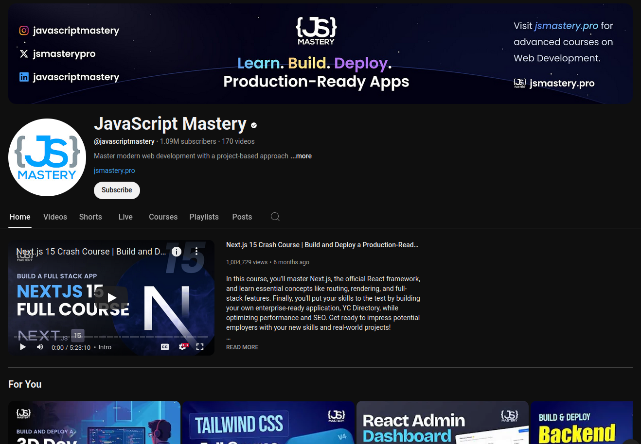Expand channel description with ...more
Image resolution: width=641 pixels, height=444 pixels.
tap(301, 156)
